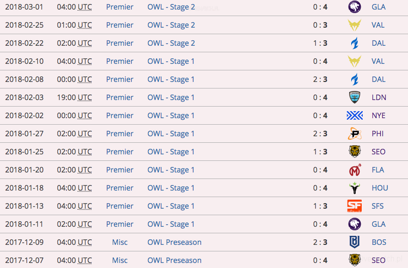Click the Misc tier link on 2017-12-07 row

point(120,260)
